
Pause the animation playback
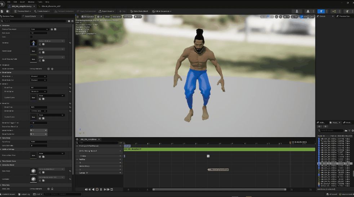(x=101, y=189)
